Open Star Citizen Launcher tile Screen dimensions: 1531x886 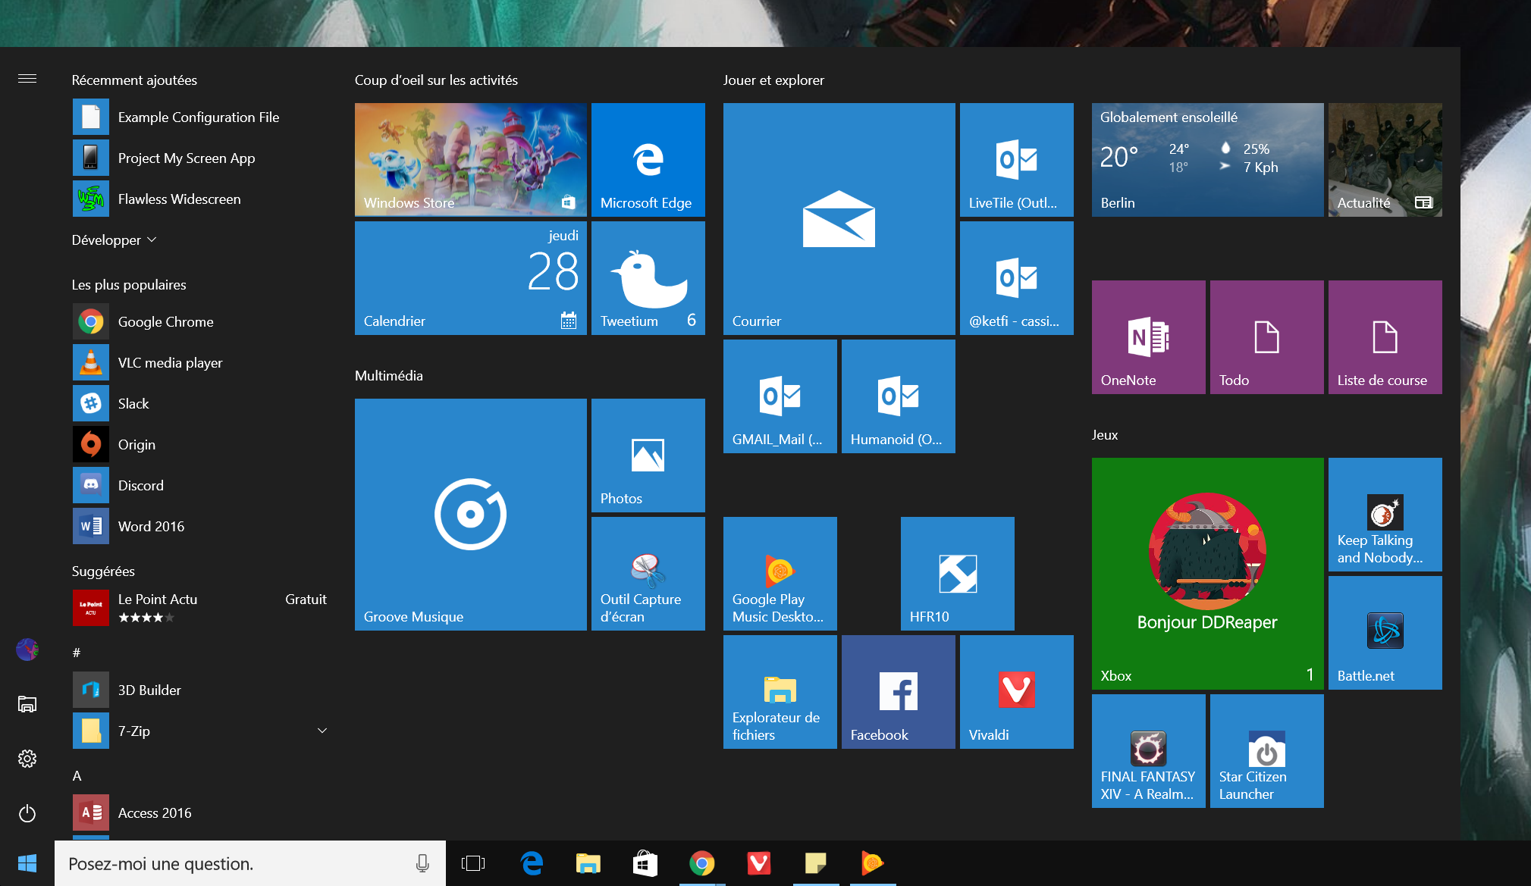(1267, 751)
